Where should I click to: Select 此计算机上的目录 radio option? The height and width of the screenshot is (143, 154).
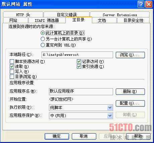coord(43,33)
